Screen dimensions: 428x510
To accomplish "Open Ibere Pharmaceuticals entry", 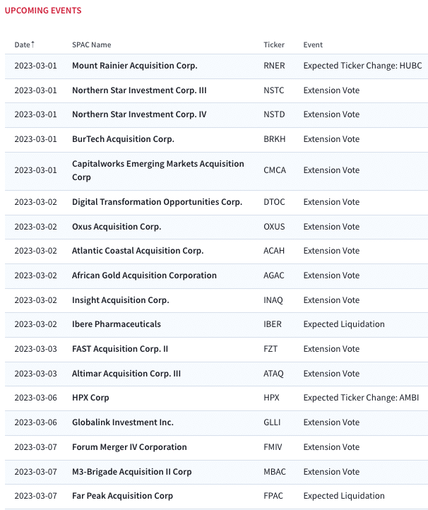I will pyautogui.click(x=116, y=324).
